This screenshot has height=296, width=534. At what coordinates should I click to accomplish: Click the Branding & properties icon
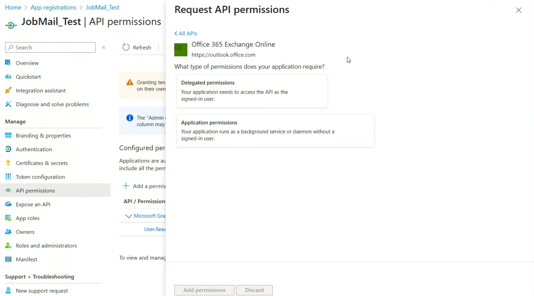click(8, 135)
